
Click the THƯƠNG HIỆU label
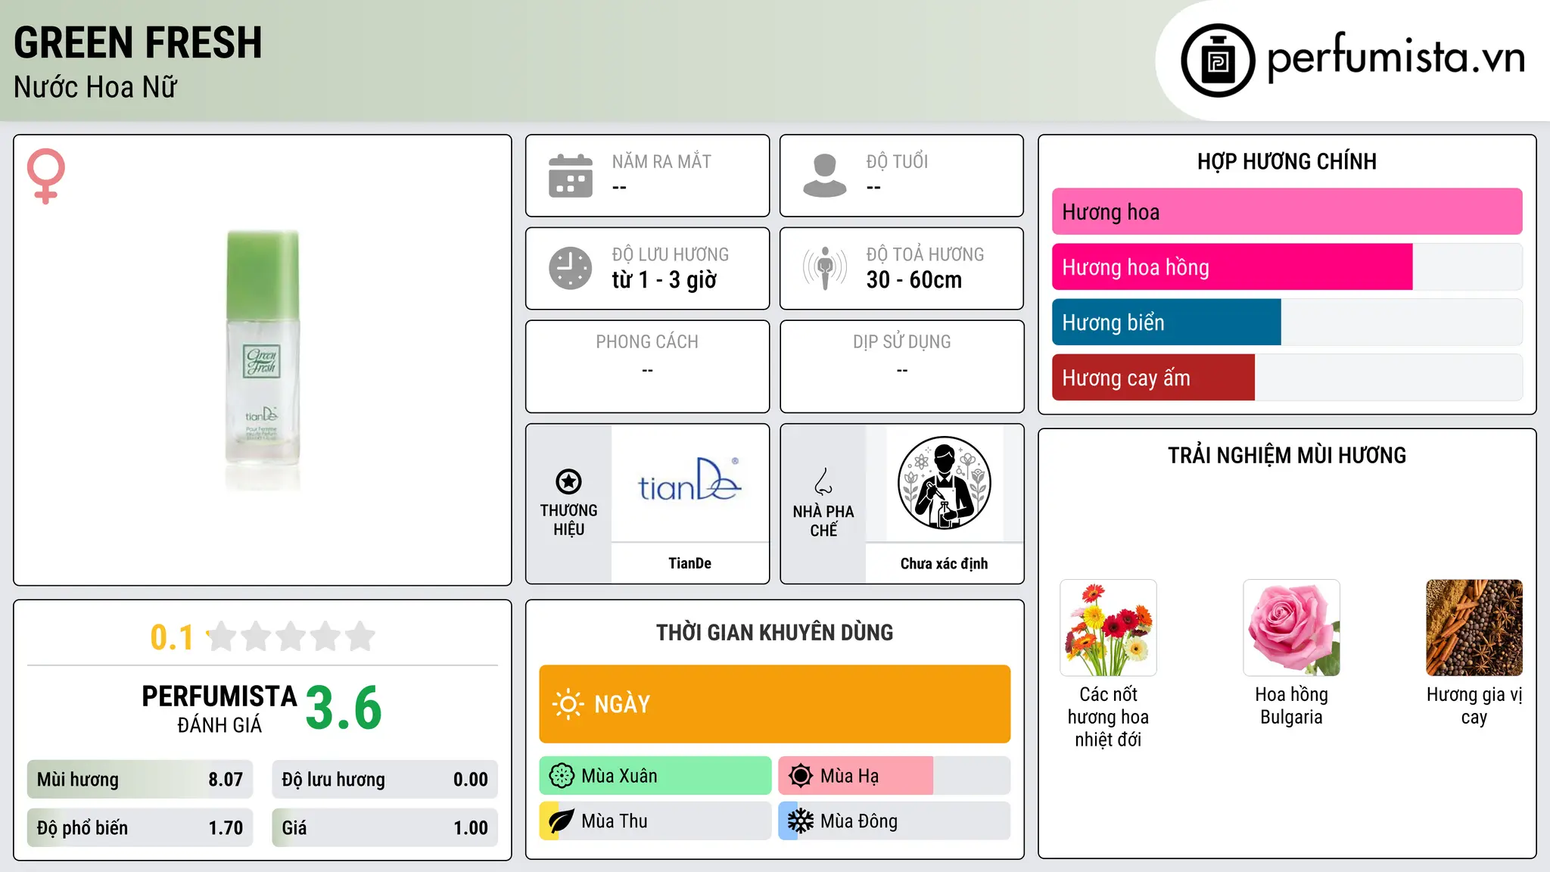pyautogui.click(x=568, y=520)
